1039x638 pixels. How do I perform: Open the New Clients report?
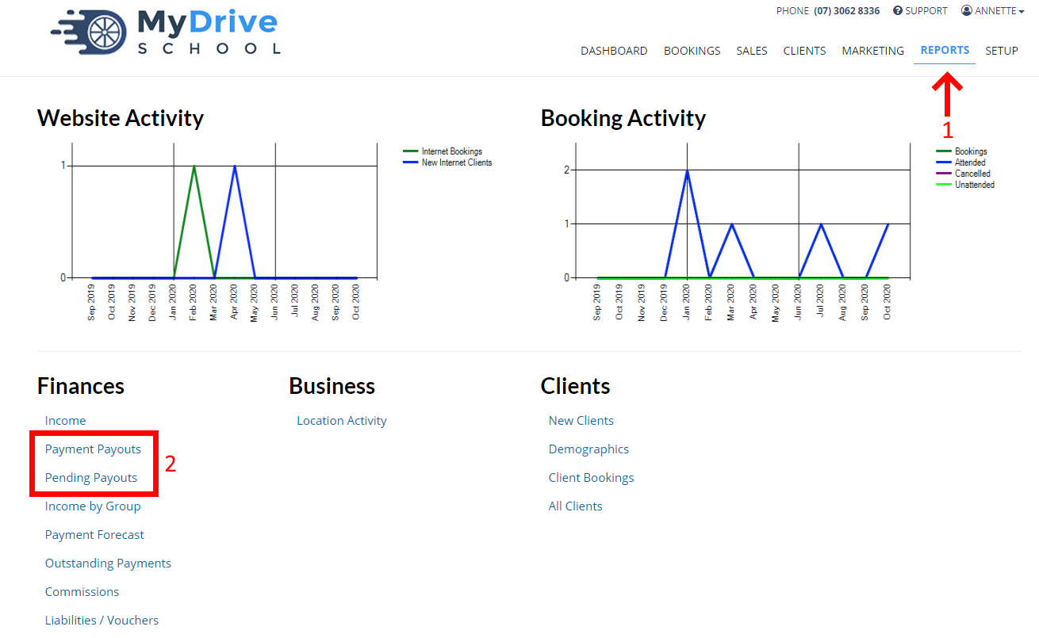tap(581, 421)
